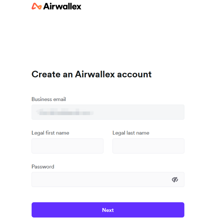Viewport: 204px width, 223px height.
Task: Click the word "Airwallex" in the heading
Action: click(95, 74)
